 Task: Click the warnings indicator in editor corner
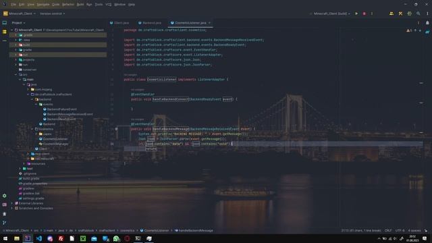tap(409, 30)
